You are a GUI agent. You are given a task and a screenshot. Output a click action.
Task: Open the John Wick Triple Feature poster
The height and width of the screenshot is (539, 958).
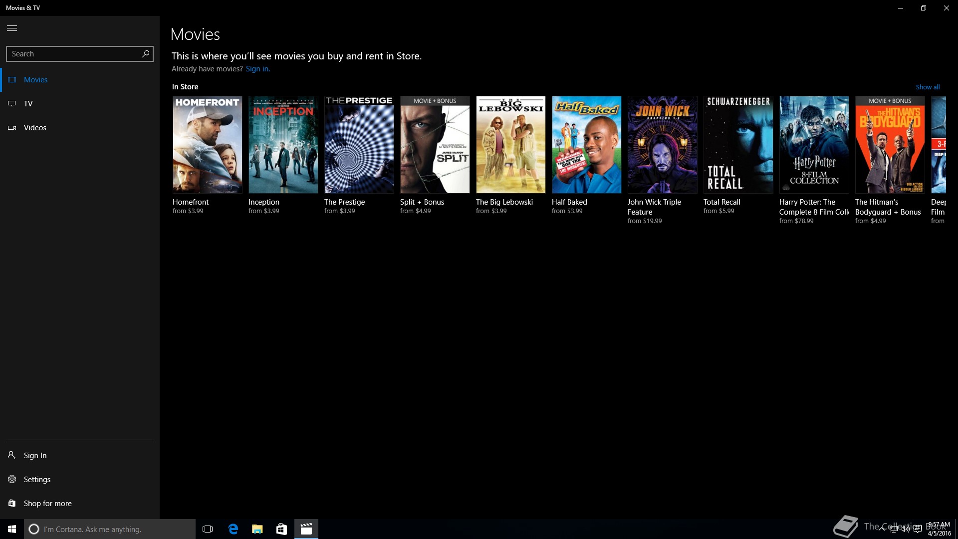click(x=662, y=145)
